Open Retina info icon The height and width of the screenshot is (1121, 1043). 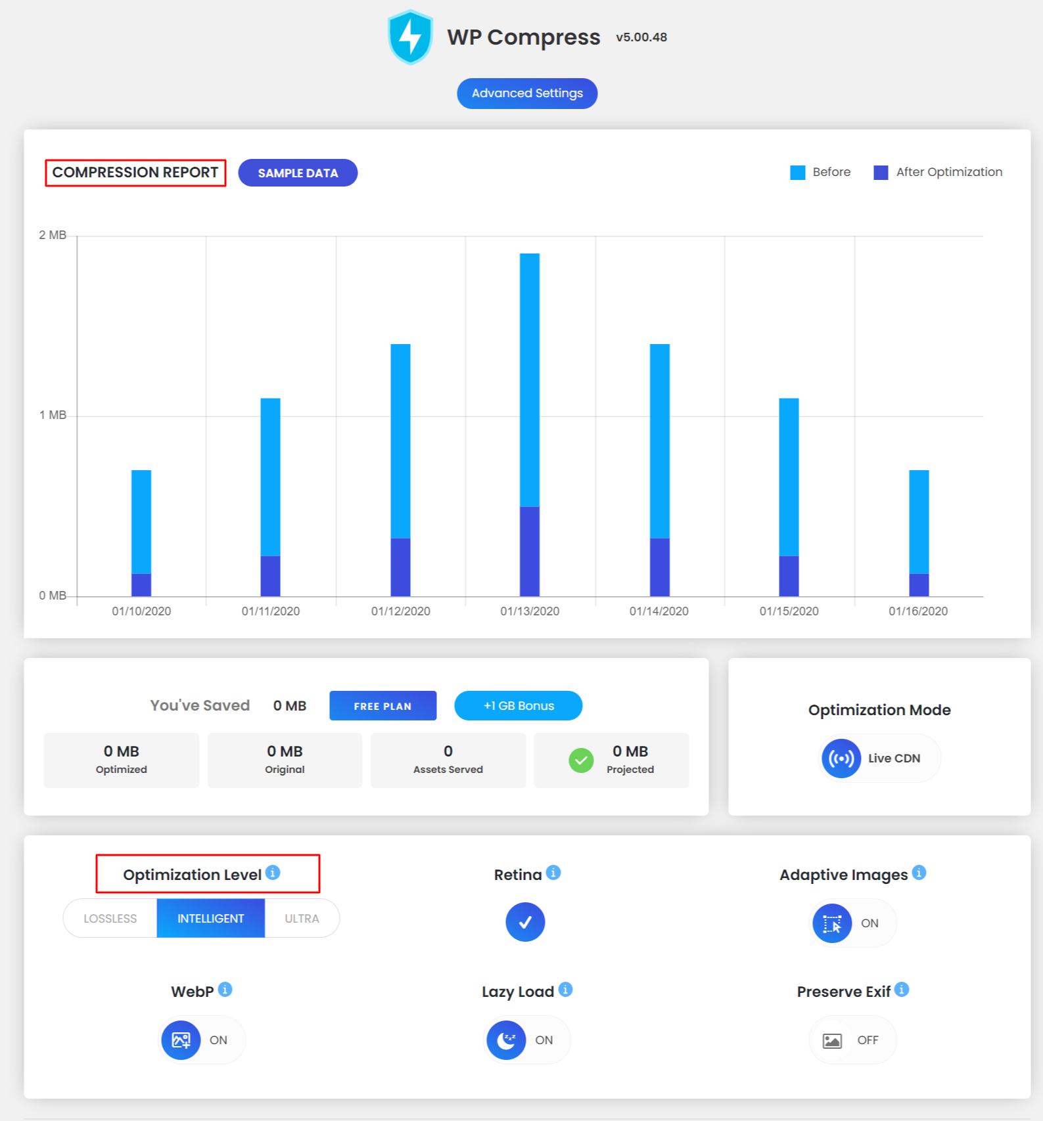(553, 873)
